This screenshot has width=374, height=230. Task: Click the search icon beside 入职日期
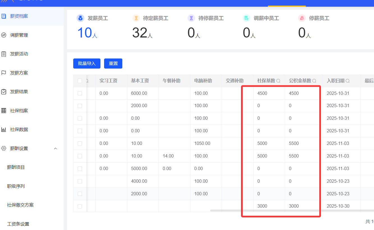tap(347, 81)
